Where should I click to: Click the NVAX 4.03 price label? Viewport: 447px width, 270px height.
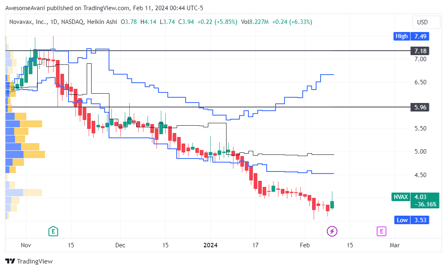(415, 197)
